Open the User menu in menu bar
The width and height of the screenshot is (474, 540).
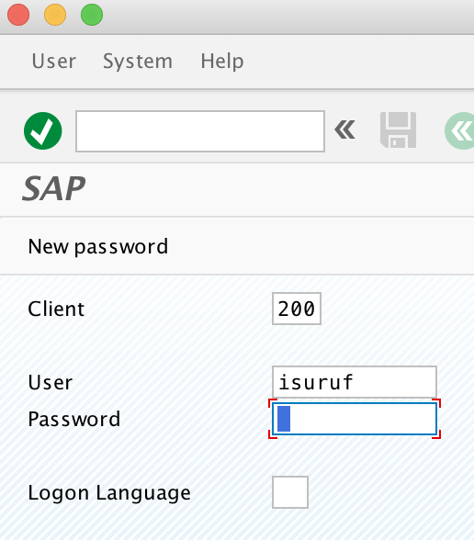tap(53, 62)
